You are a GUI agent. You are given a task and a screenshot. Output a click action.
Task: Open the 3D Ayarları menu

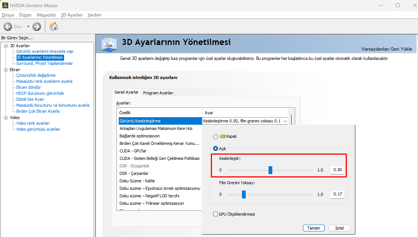click(72, 15)
